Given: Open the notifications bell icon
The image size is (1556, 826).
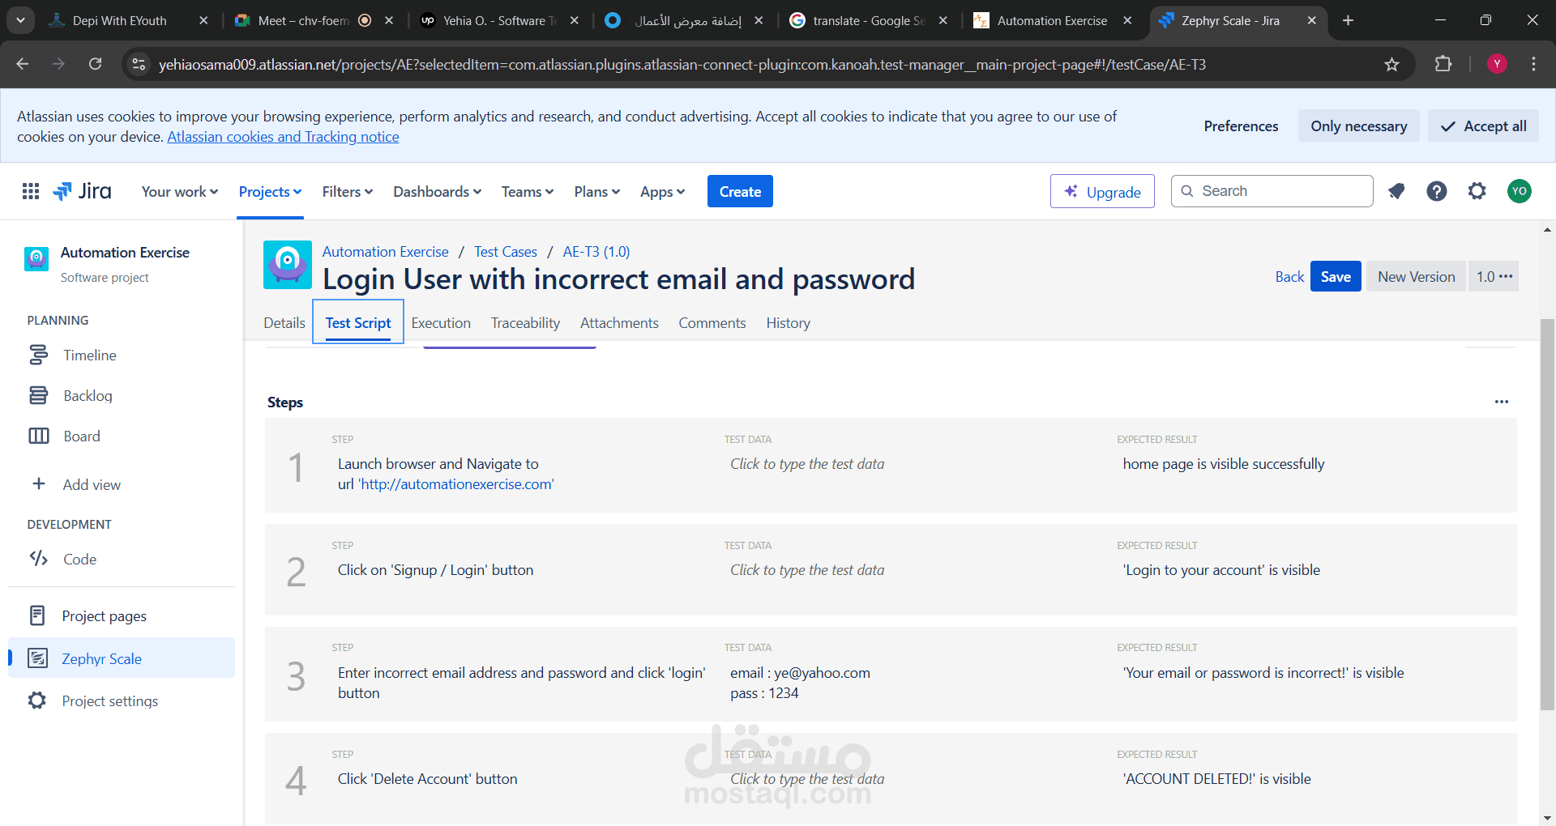Looking at the screenshot, I should click(1396, 191).
